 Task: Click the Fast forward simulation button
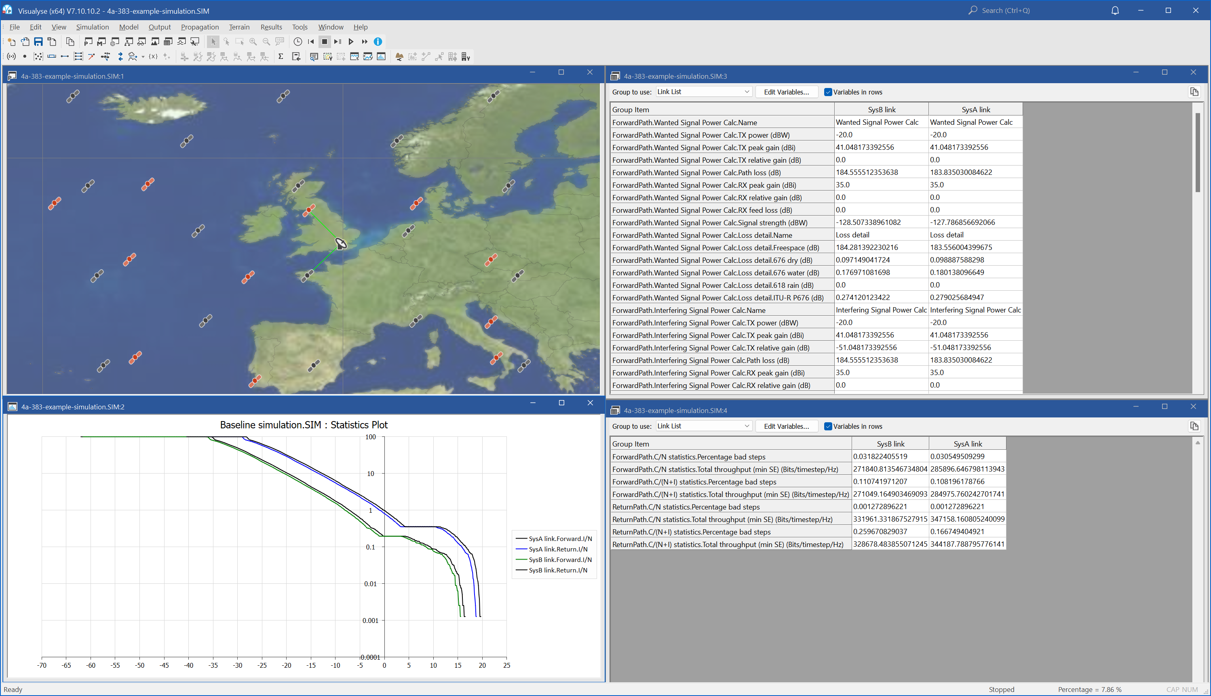point(365,42)
